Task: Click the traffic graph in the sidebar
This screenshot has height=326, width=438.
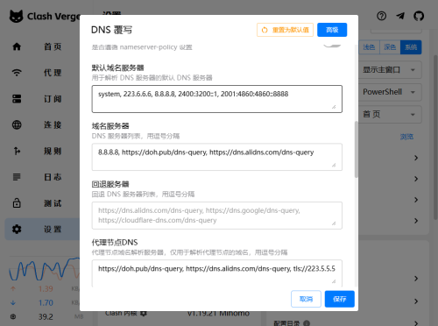Action: (44, 269)
